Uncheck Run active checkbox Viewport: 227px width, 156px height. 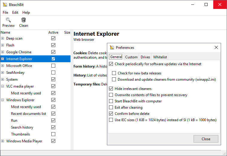pos(53,120)
